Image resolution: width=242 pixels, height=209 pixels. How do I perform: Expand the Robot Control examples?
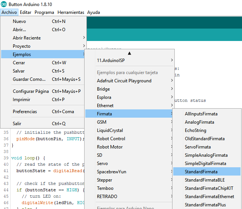pos(129,139)
